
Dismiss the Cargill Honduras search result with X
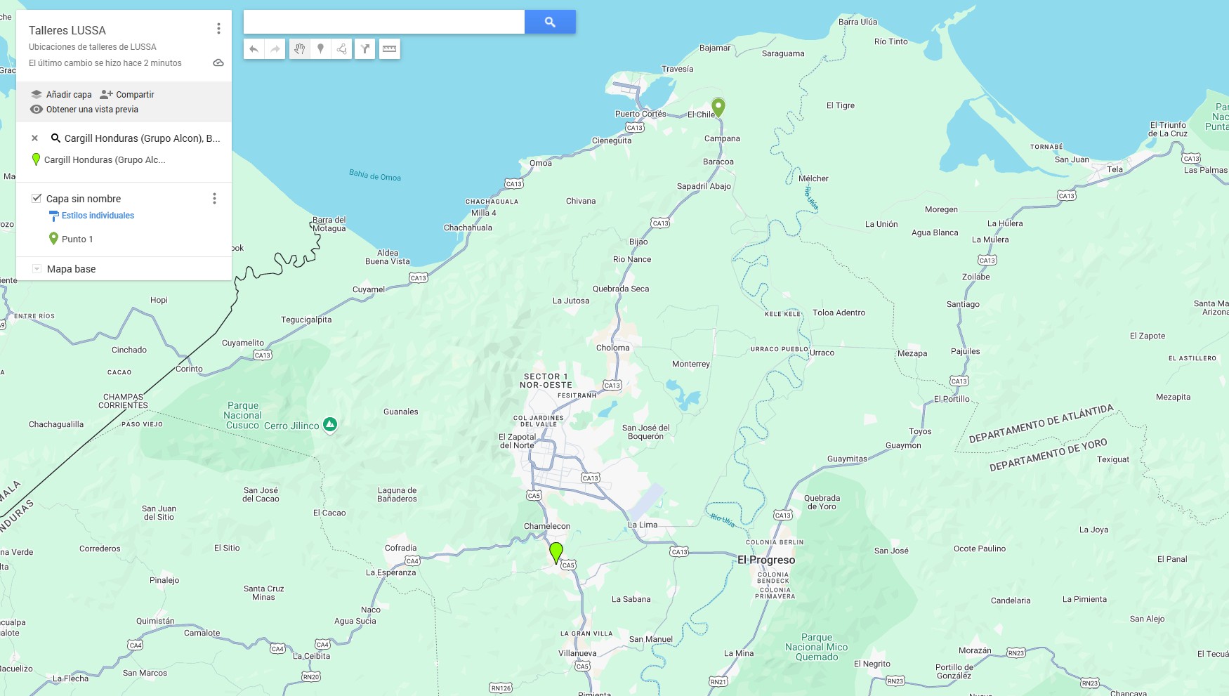(34, 138)
